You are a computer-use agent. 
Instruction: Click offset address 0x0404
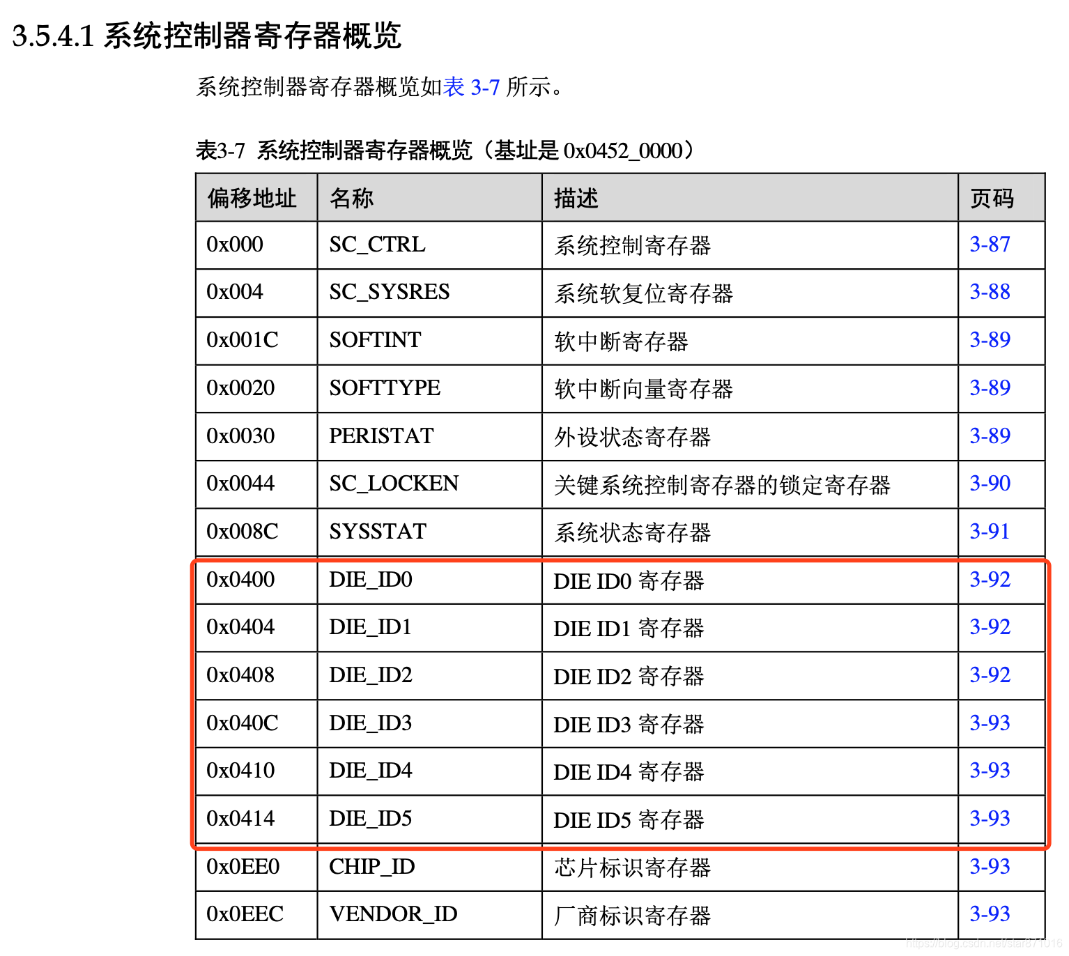pos(240,627)
